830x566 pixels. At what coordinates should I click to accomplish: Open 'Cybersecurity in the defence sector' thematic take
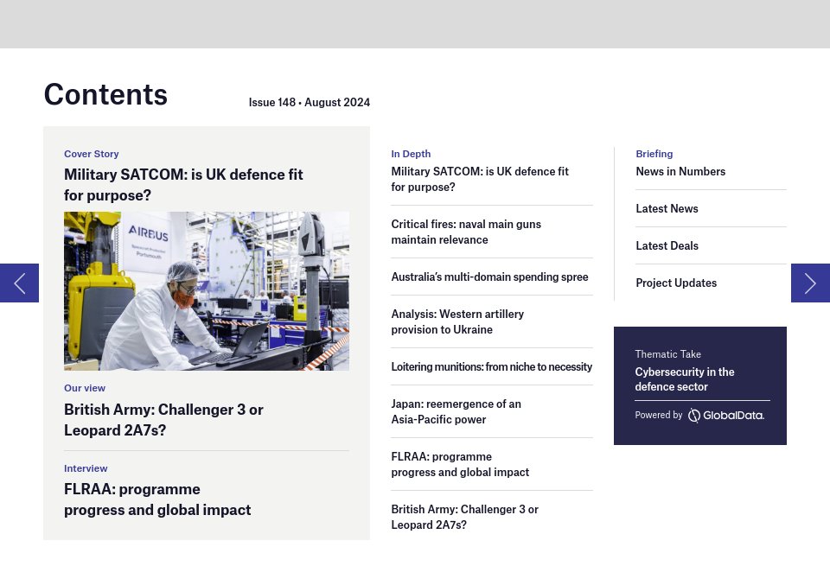pyautogui.click(x=685, y=378)
